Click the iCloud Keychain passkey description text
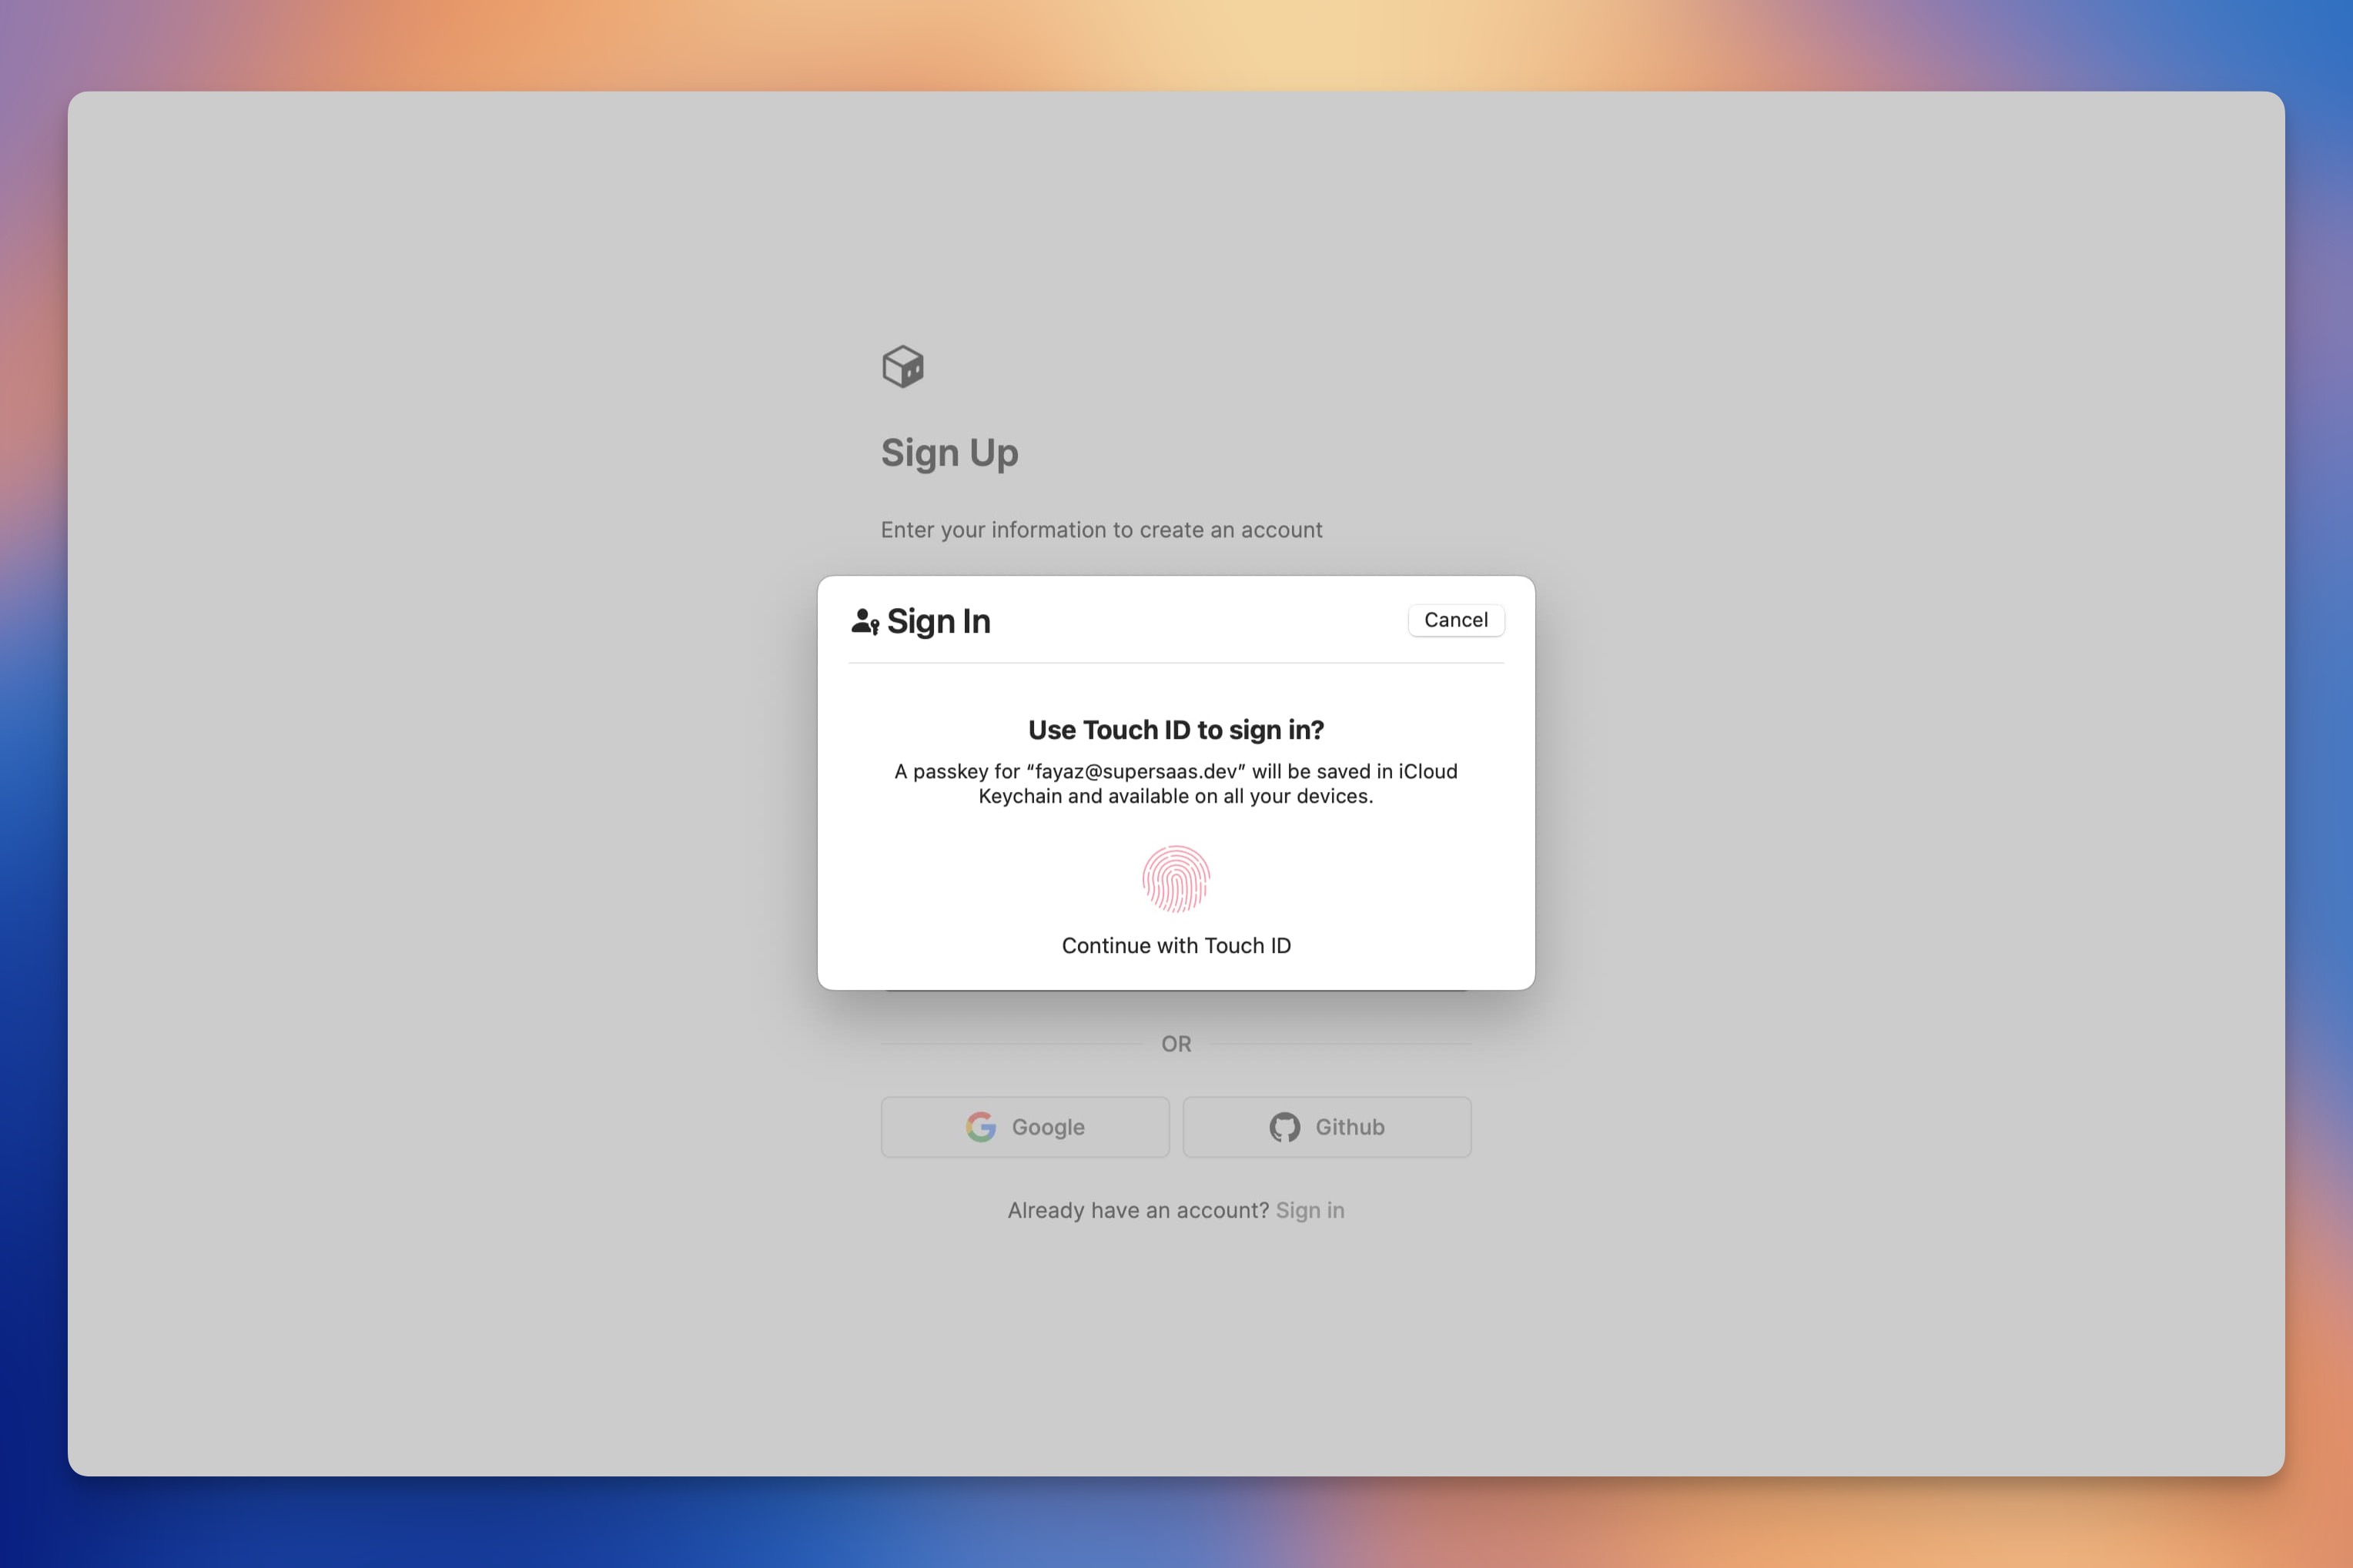Image resolution: width=2353 pixels, height=1568 pixels. pyautogui.click(x=1176, y=796)
